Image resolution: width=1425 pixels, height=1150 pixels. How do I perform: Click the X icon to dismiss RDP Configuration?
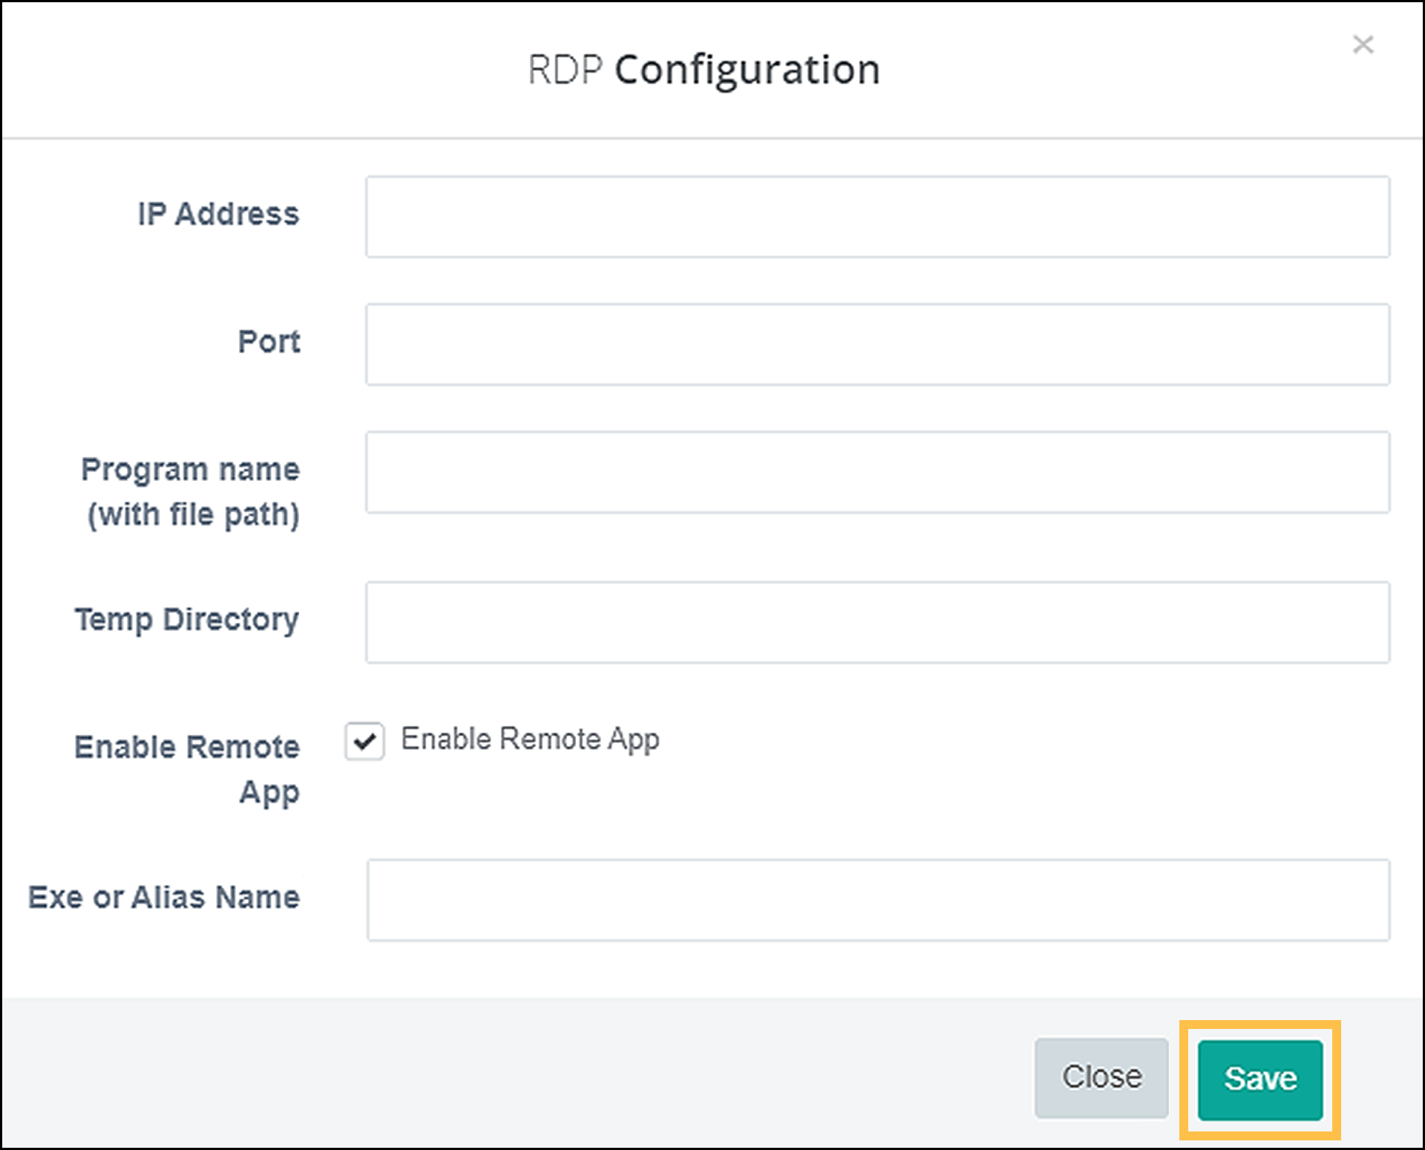(x=1364, y=46)
